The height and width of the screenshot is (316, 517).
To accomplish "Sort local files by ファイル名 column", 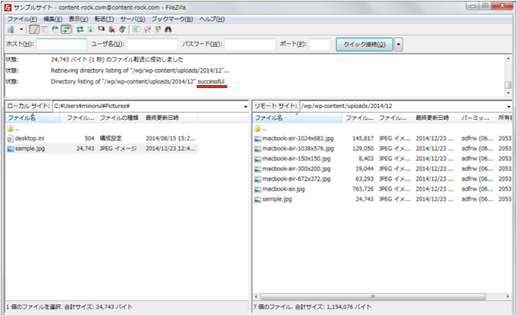I will pos(33,118).
